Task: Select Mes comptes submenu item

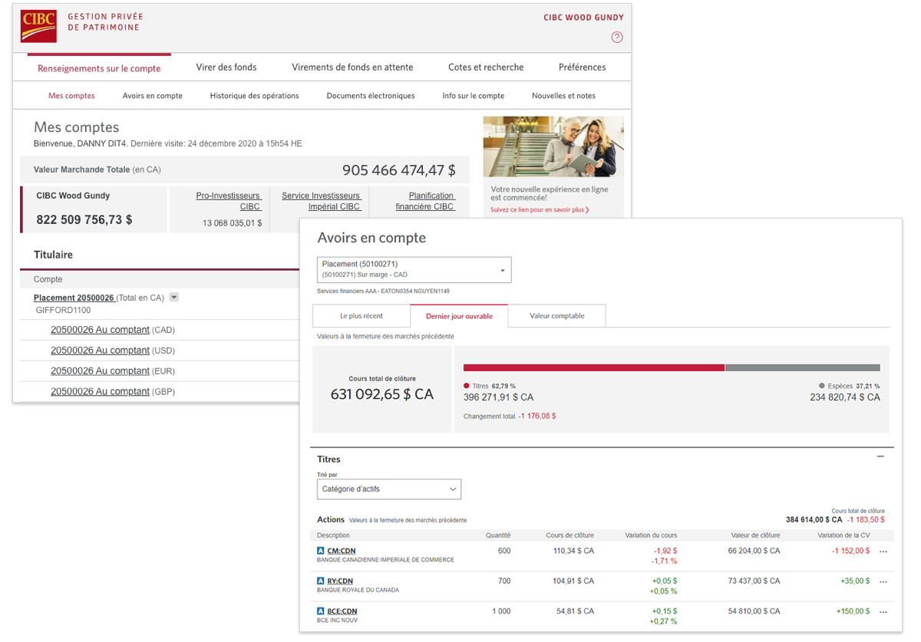Action: tap(71, 96)
